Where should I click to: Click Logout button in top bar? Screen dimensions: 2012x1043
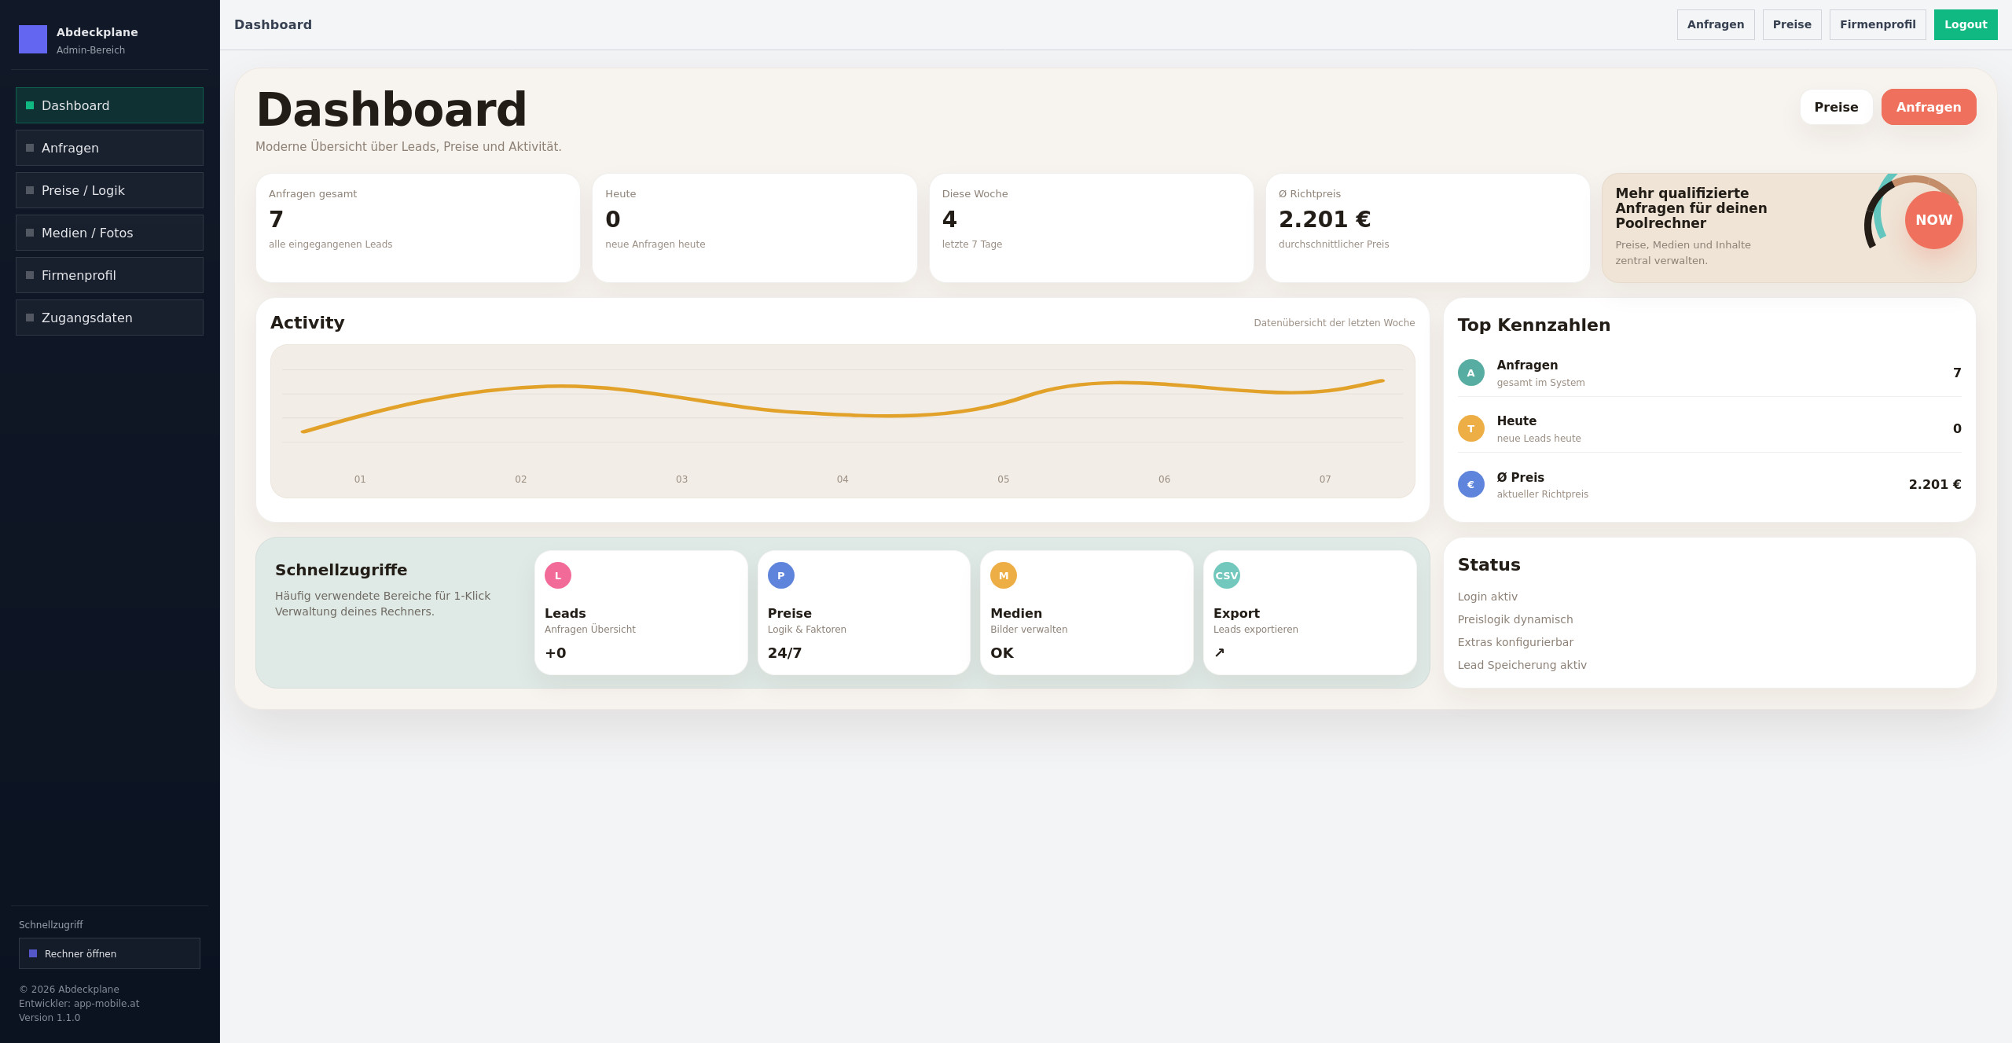(x=1965, y=24)
